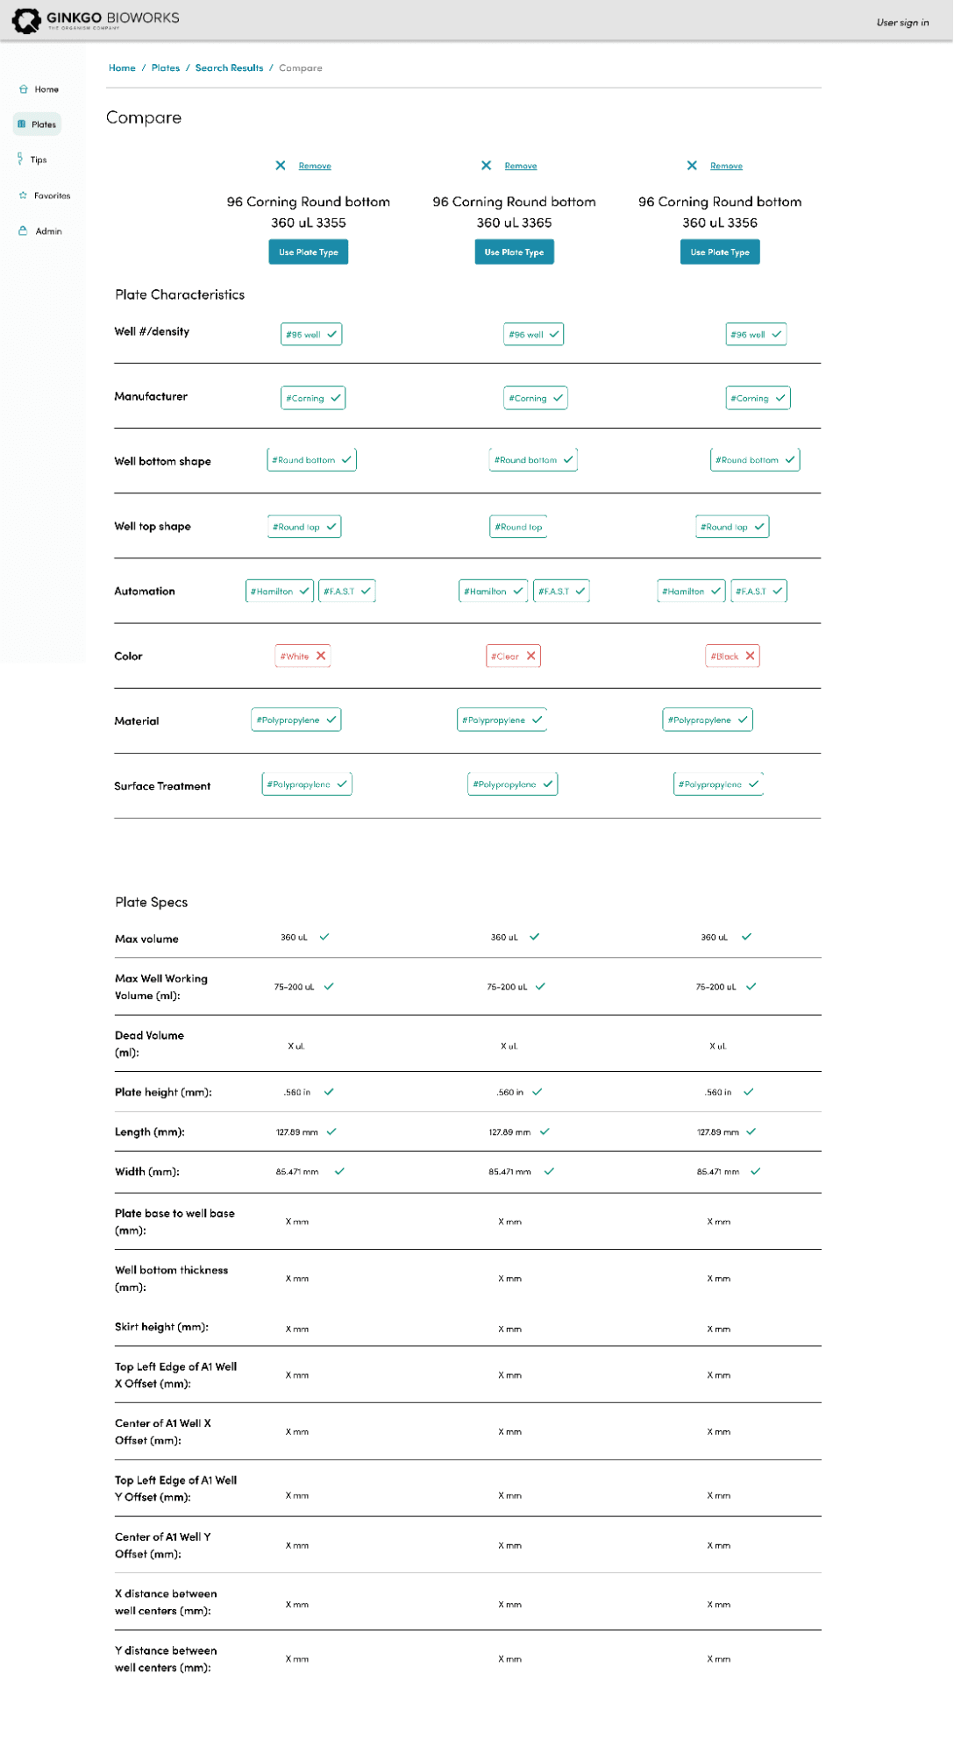
Task: Click the X icon above plate 3355
Action: [x=281, y=166]
